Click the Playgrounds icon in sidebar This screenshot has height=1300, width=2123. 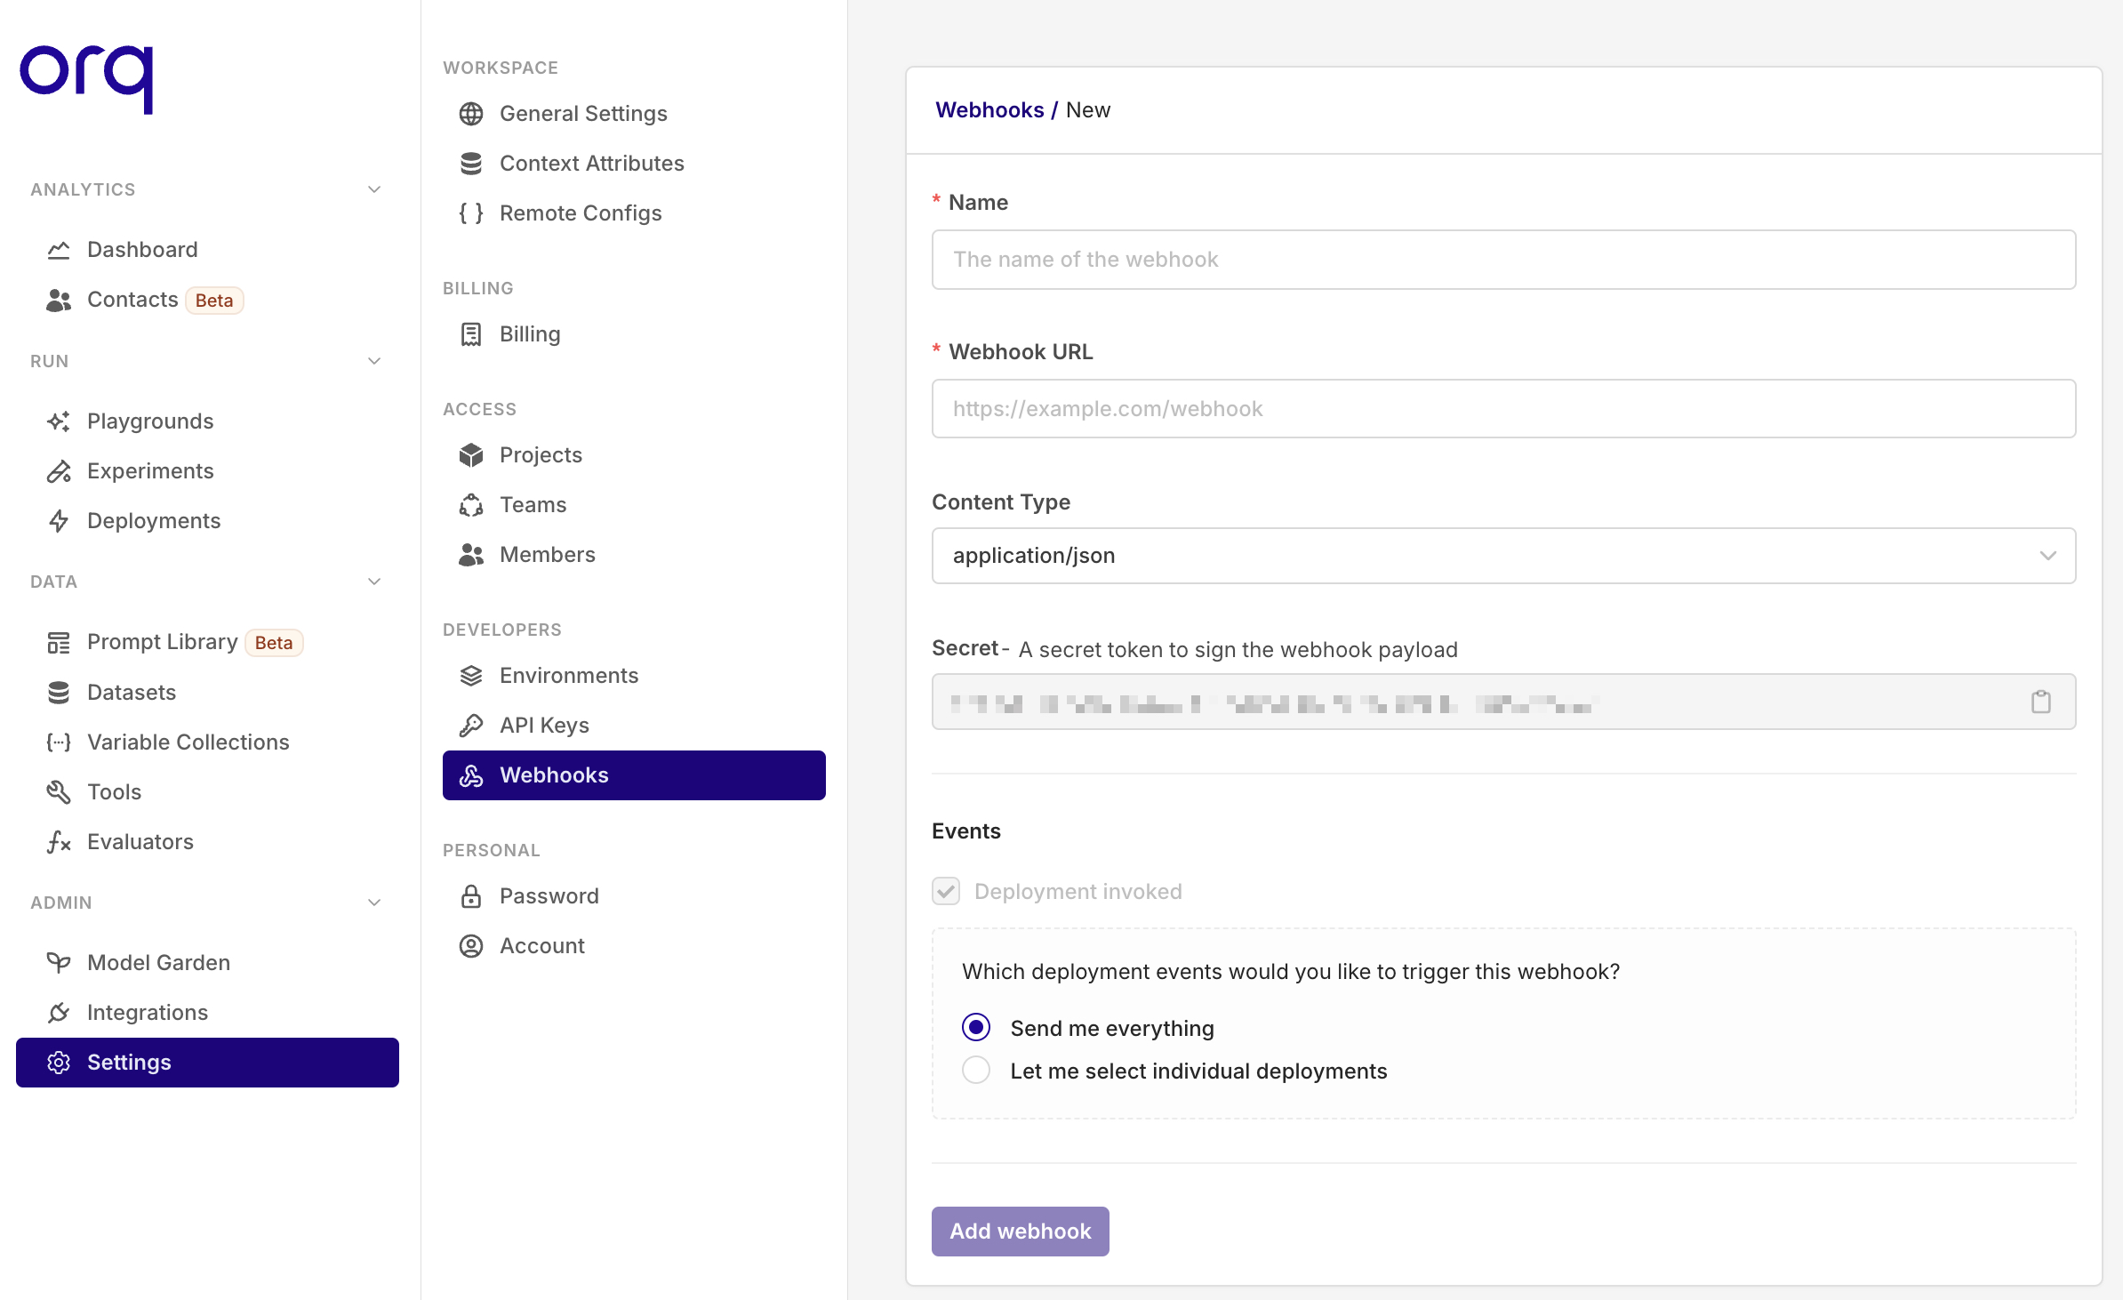pyautogui.click(x=60, y=421)
